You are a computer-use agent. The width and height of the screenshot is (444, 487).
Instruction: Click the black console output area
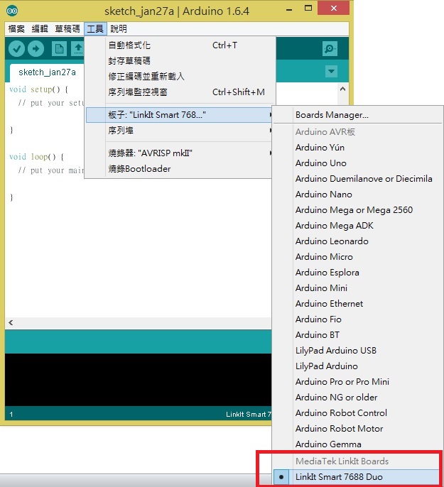coord(139,380)
